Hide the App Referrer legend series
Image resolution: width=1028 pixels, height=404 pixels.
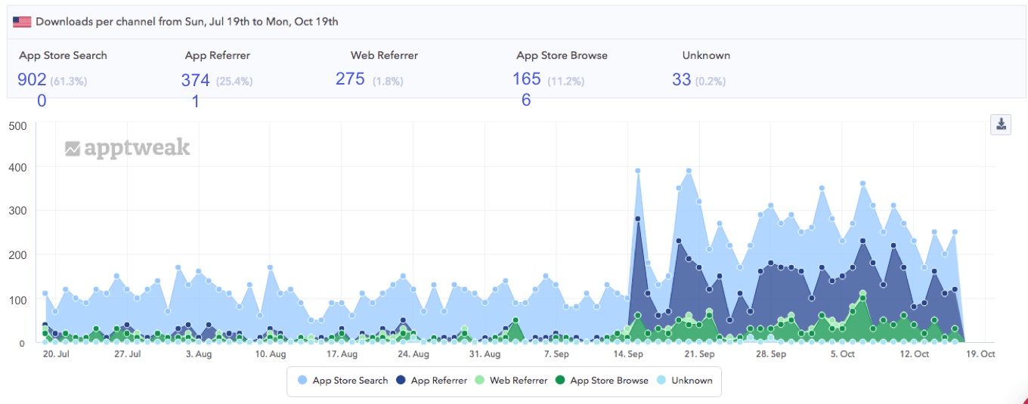click(431, 381)
